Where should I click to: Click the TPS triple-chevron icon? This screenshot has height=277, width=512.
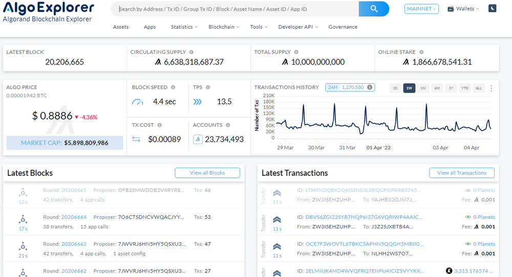pyautogui.click(x=197, y=102)
